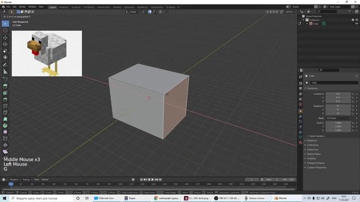Open the Object properties tab

tap(300, 111)
